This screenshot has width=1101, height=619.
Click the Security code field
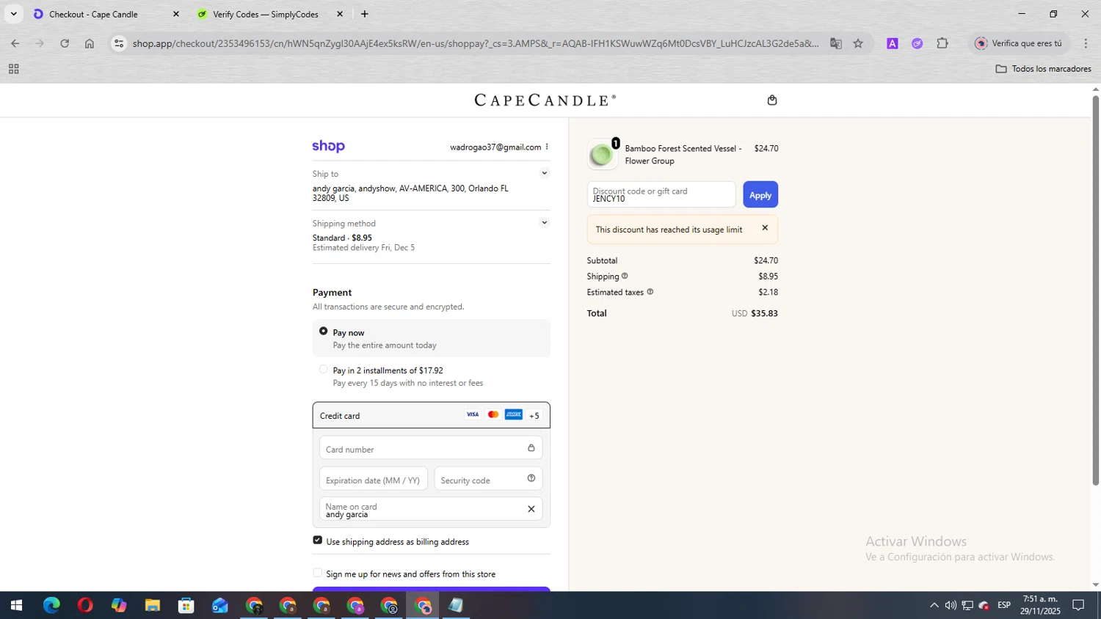point(488,479)
